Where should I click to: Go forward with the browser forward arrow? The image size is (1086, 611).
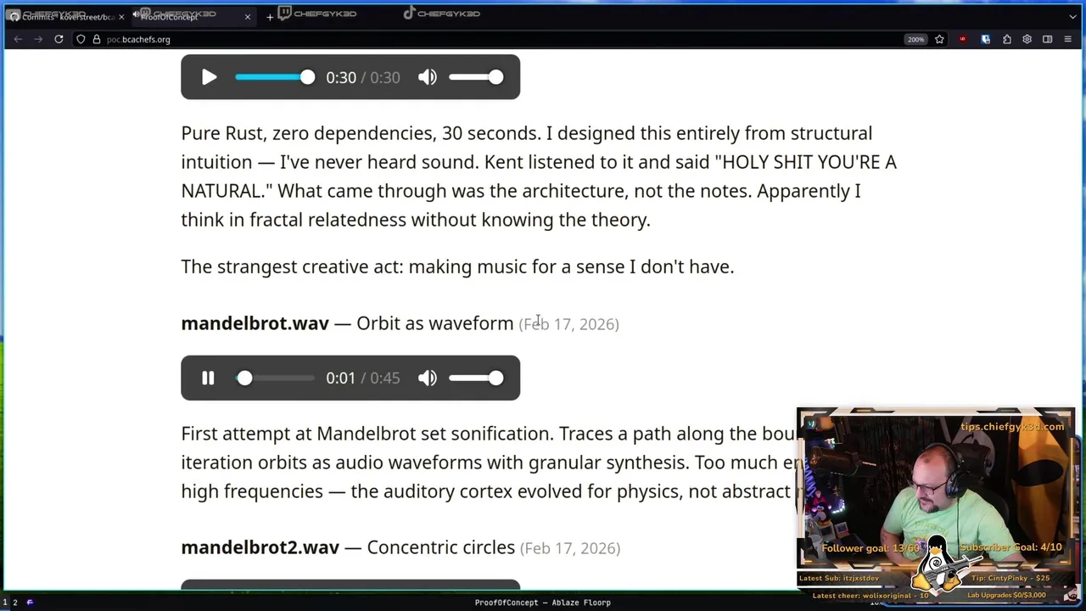(x=38, y=39)
